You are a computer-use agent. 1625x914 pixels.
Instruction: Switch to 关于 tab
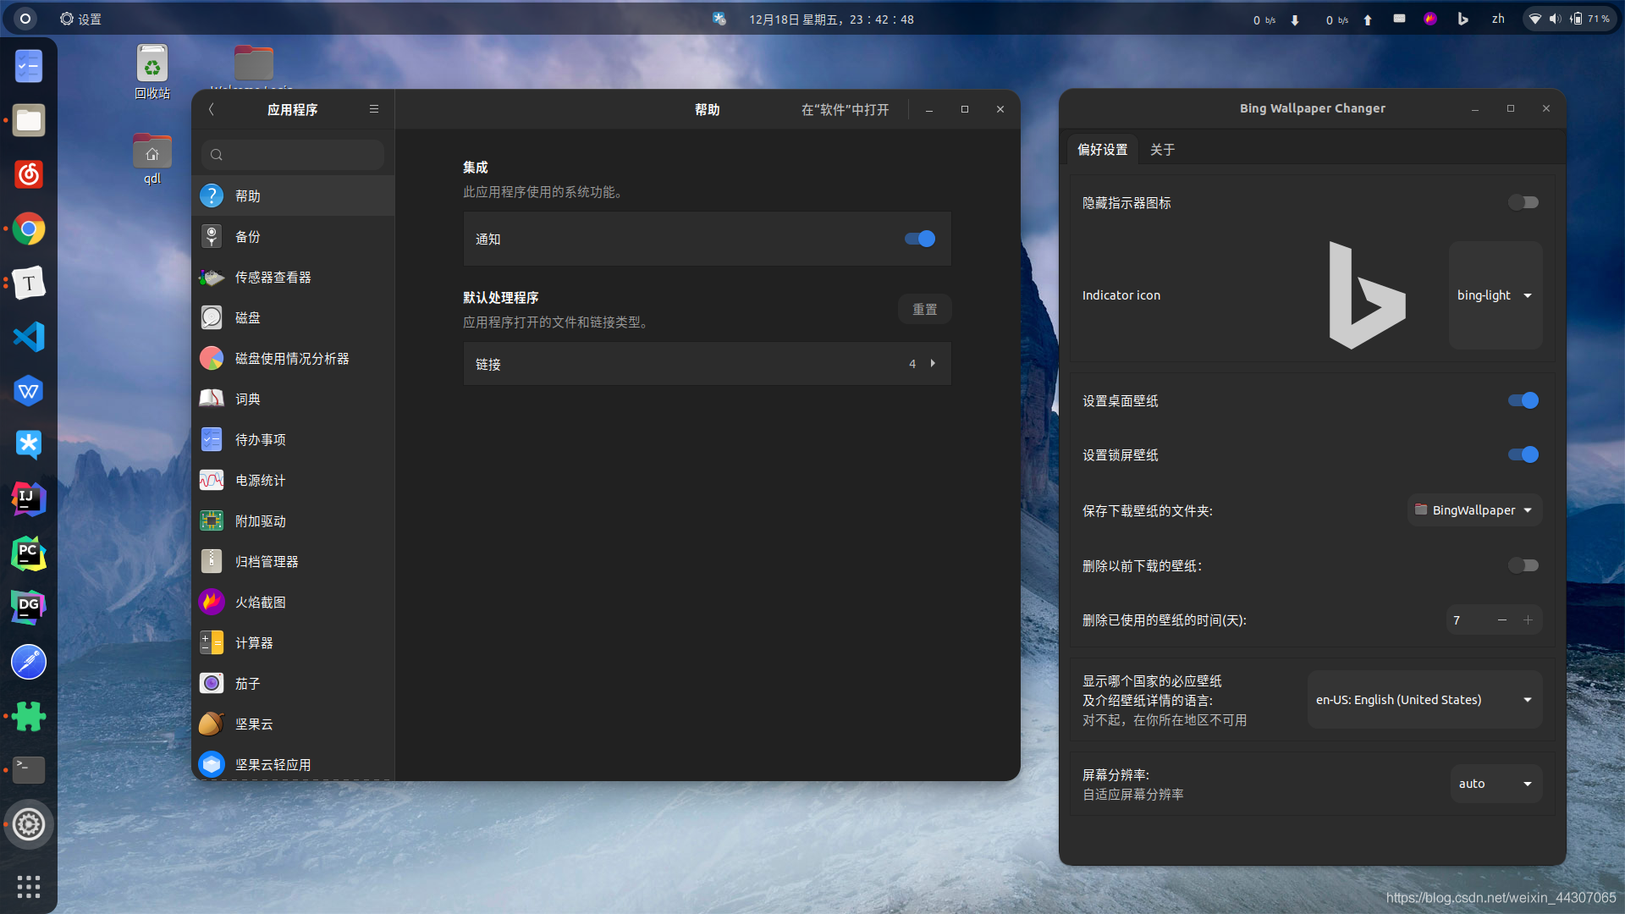[1162, 150]
